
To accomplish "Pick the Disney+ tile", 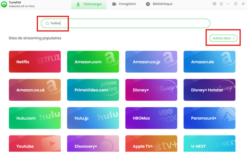I will 151,90.
